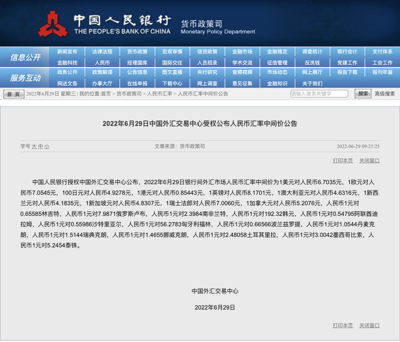Go to 报告下载 page

(347, 72)
